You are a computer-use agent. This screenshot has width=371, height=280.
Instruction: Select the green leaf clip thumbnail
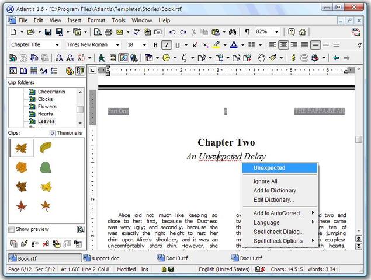[46, 167]
